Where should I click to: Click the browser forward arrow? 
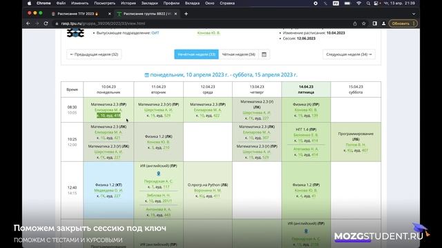click(37, 23)
